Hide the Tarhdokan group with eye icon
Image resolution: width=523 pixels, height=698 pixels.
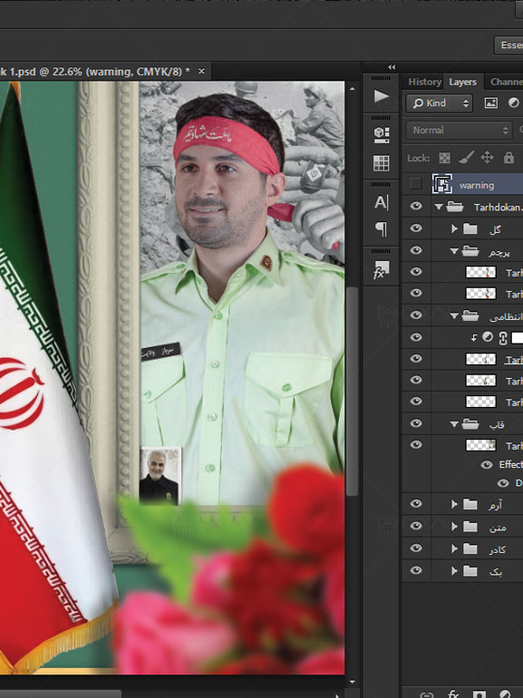tap(416, 206)
